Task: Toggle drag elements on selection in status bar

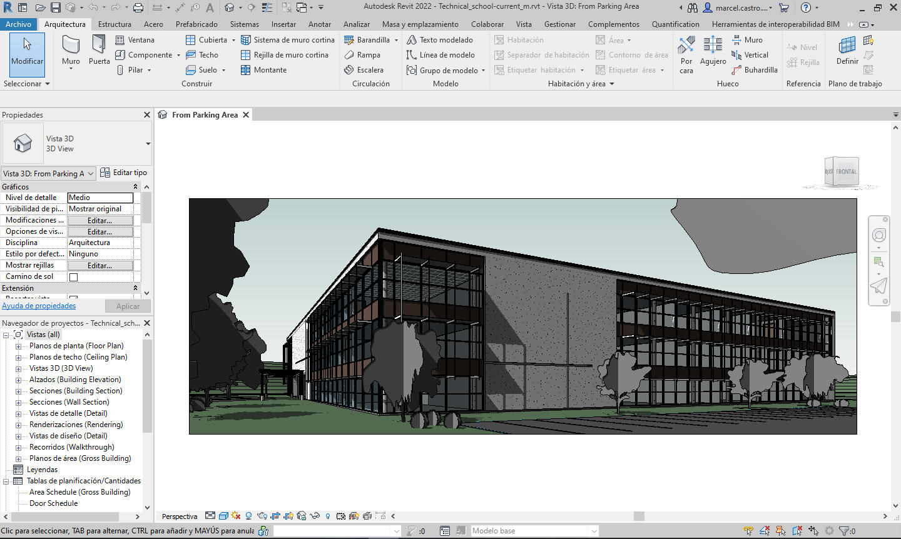Action: click(813, 531)
